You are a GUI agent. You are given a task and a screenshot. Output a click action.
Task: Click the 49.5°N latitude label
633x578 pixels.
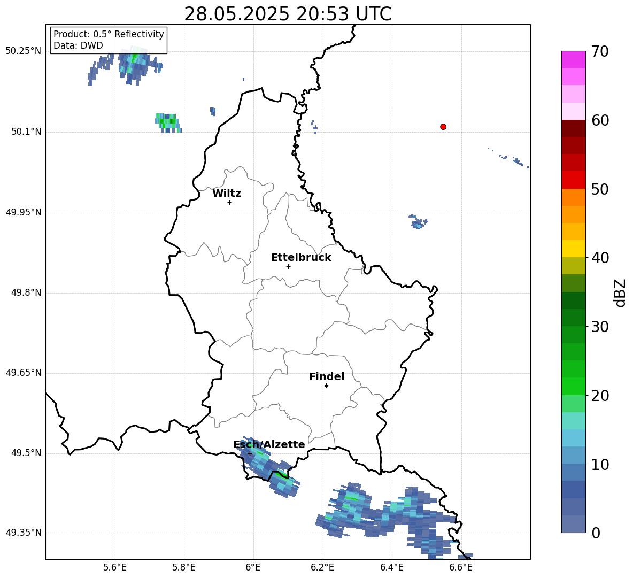coord(26,453)
